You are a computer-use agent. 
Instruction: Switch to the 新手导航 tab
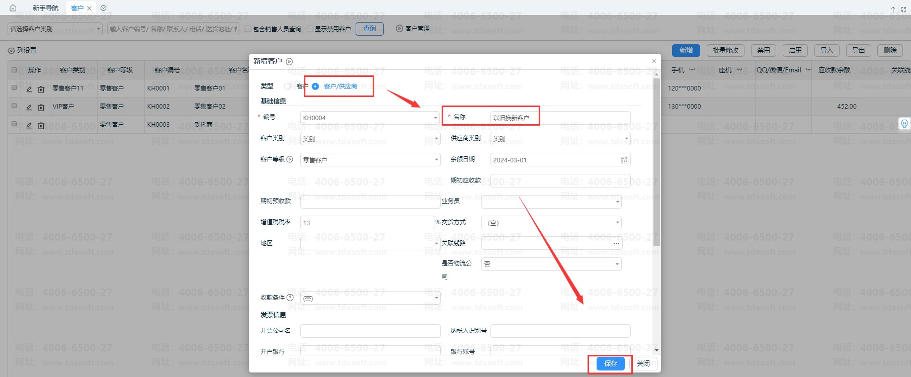coord(45,8)
